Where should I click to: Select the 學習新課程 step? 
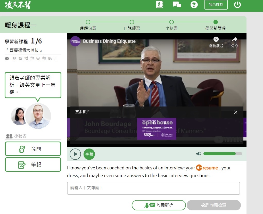tap(216, 25)
